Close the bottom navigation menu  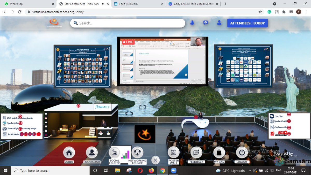tap(155, 160)
